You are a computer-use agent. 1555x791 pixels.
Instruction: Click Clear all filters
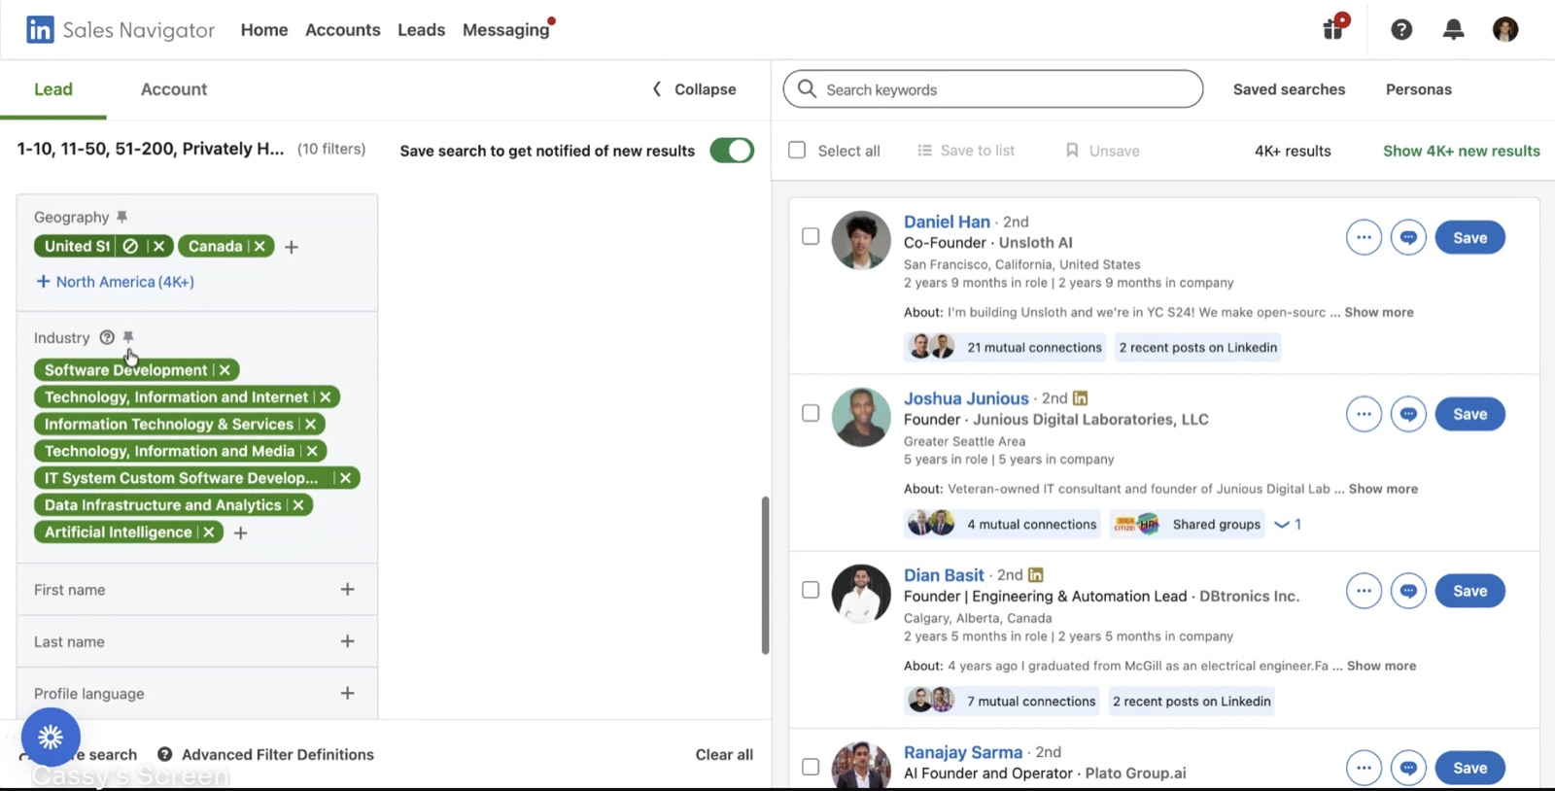click(x=724, y=754)
